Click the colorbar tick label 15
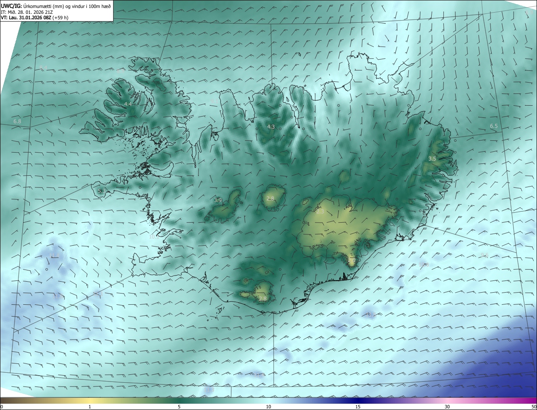The image size is (537, 410). tap(358, 407)
